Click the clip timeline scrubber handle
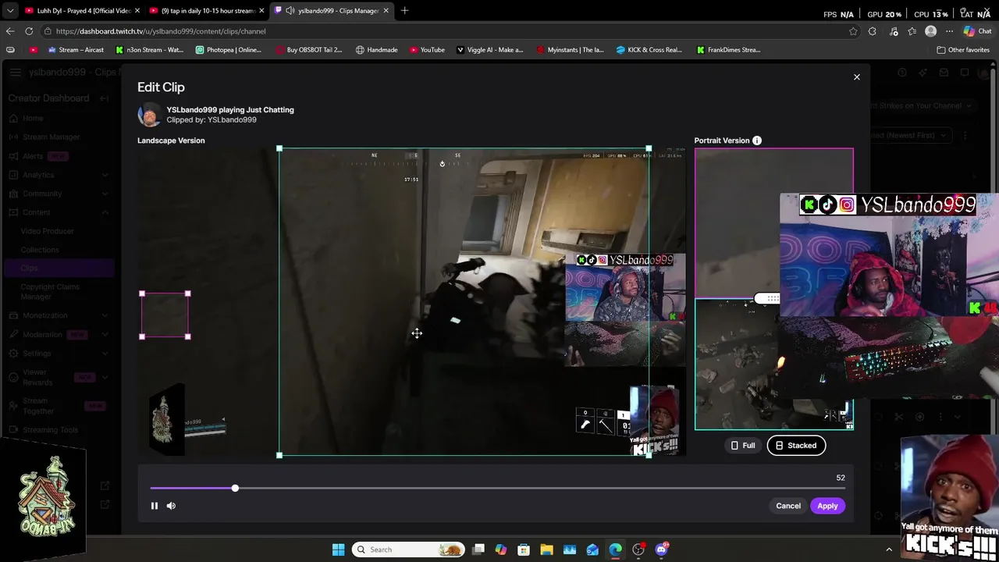This screenshot has width=999, height=562. (x=235, y=488)
